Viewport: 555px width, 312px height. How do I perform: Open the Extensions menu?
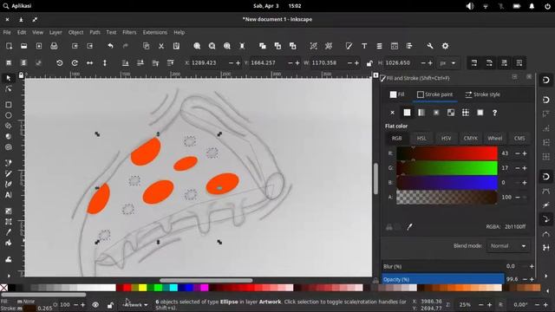pos(155,32)
